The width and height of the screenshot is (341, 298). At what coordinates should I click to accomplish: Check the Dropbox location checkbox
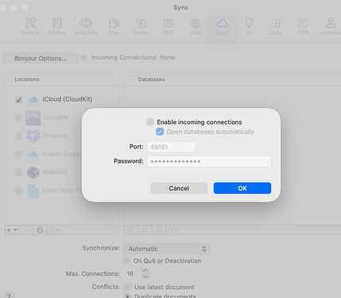coord(18,136)
